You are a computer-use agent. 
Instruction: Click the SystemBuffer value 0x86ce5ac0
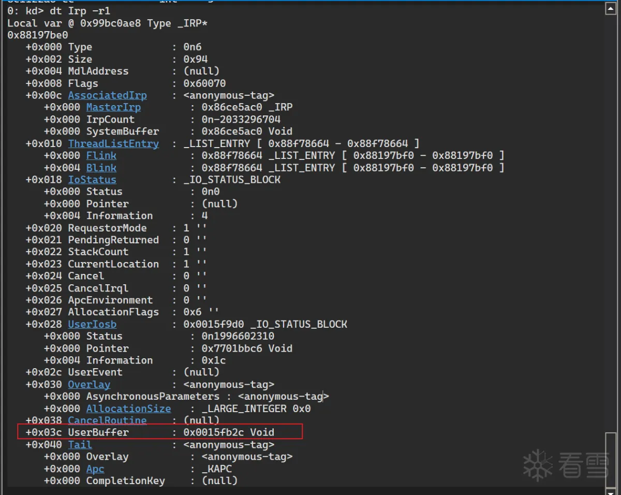click(x=232, y=132)
